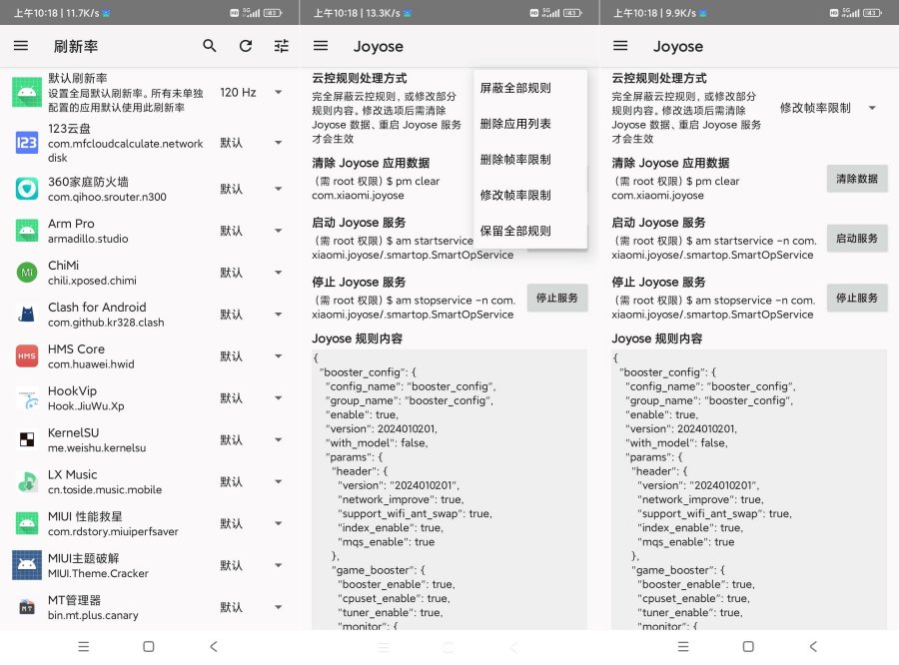Click the Arm Pro app icon

[x=27, y=231]
